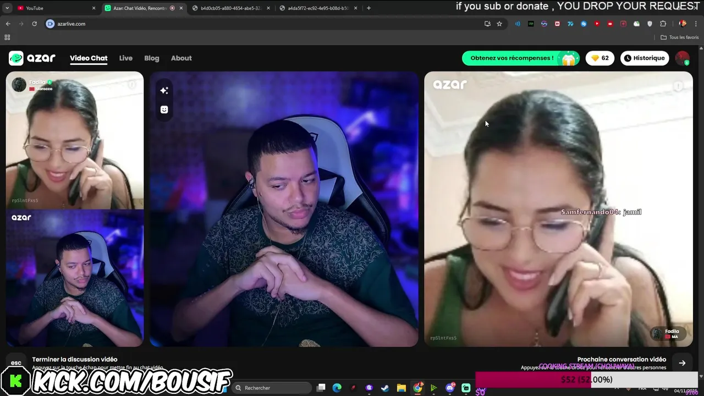Expand the tab search dropdown
This screenshot has height=396, width=704.
coord(7,8)
